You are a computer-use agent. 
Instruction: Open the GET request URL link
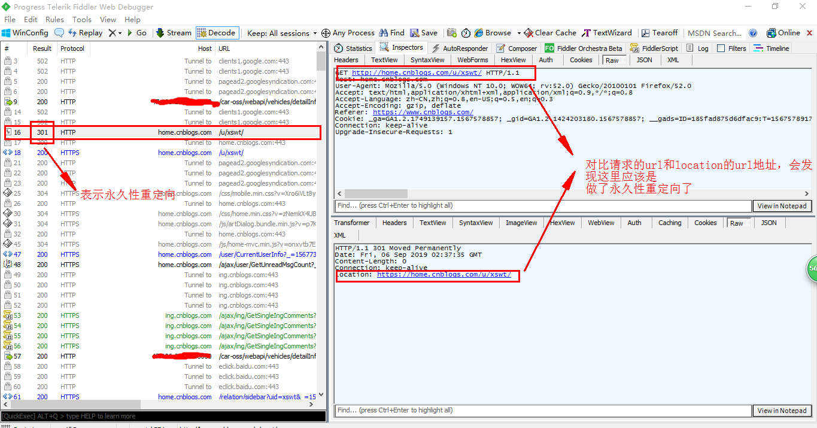pyautogui.click(x=417, y=73)
